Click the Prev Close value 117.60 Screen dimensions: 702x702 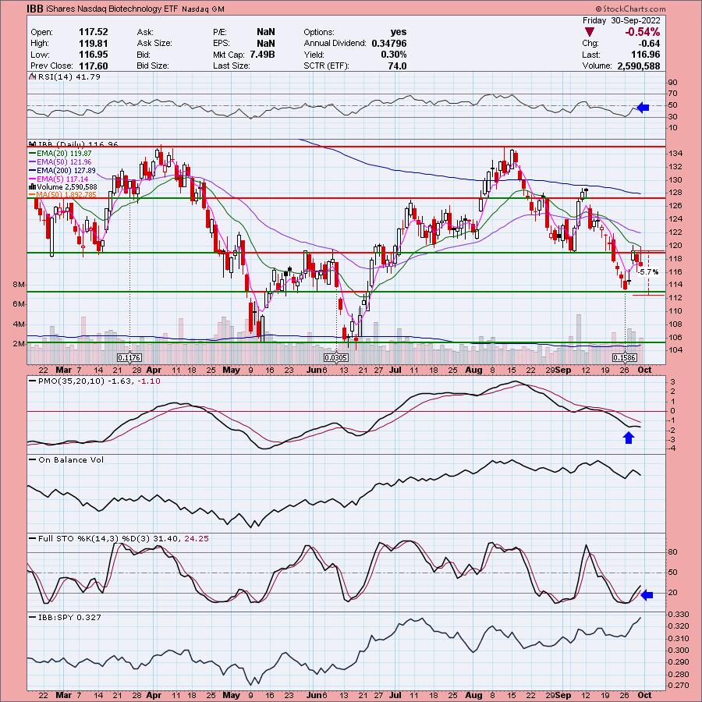point(93,66)
